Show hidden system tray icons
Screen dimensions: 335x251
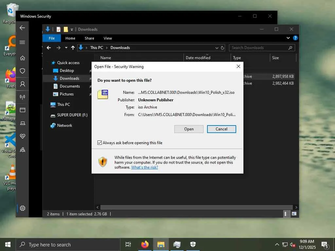tap(277, 244)
